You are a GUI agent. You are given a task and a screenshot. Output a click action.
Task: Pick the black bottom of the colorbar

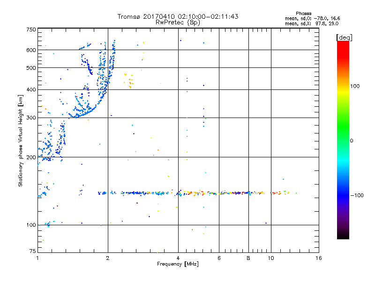coord(343,236)
